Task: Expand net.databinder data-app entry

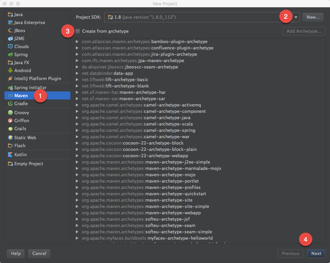Action: pyautogui.click(x=77, y=73)
